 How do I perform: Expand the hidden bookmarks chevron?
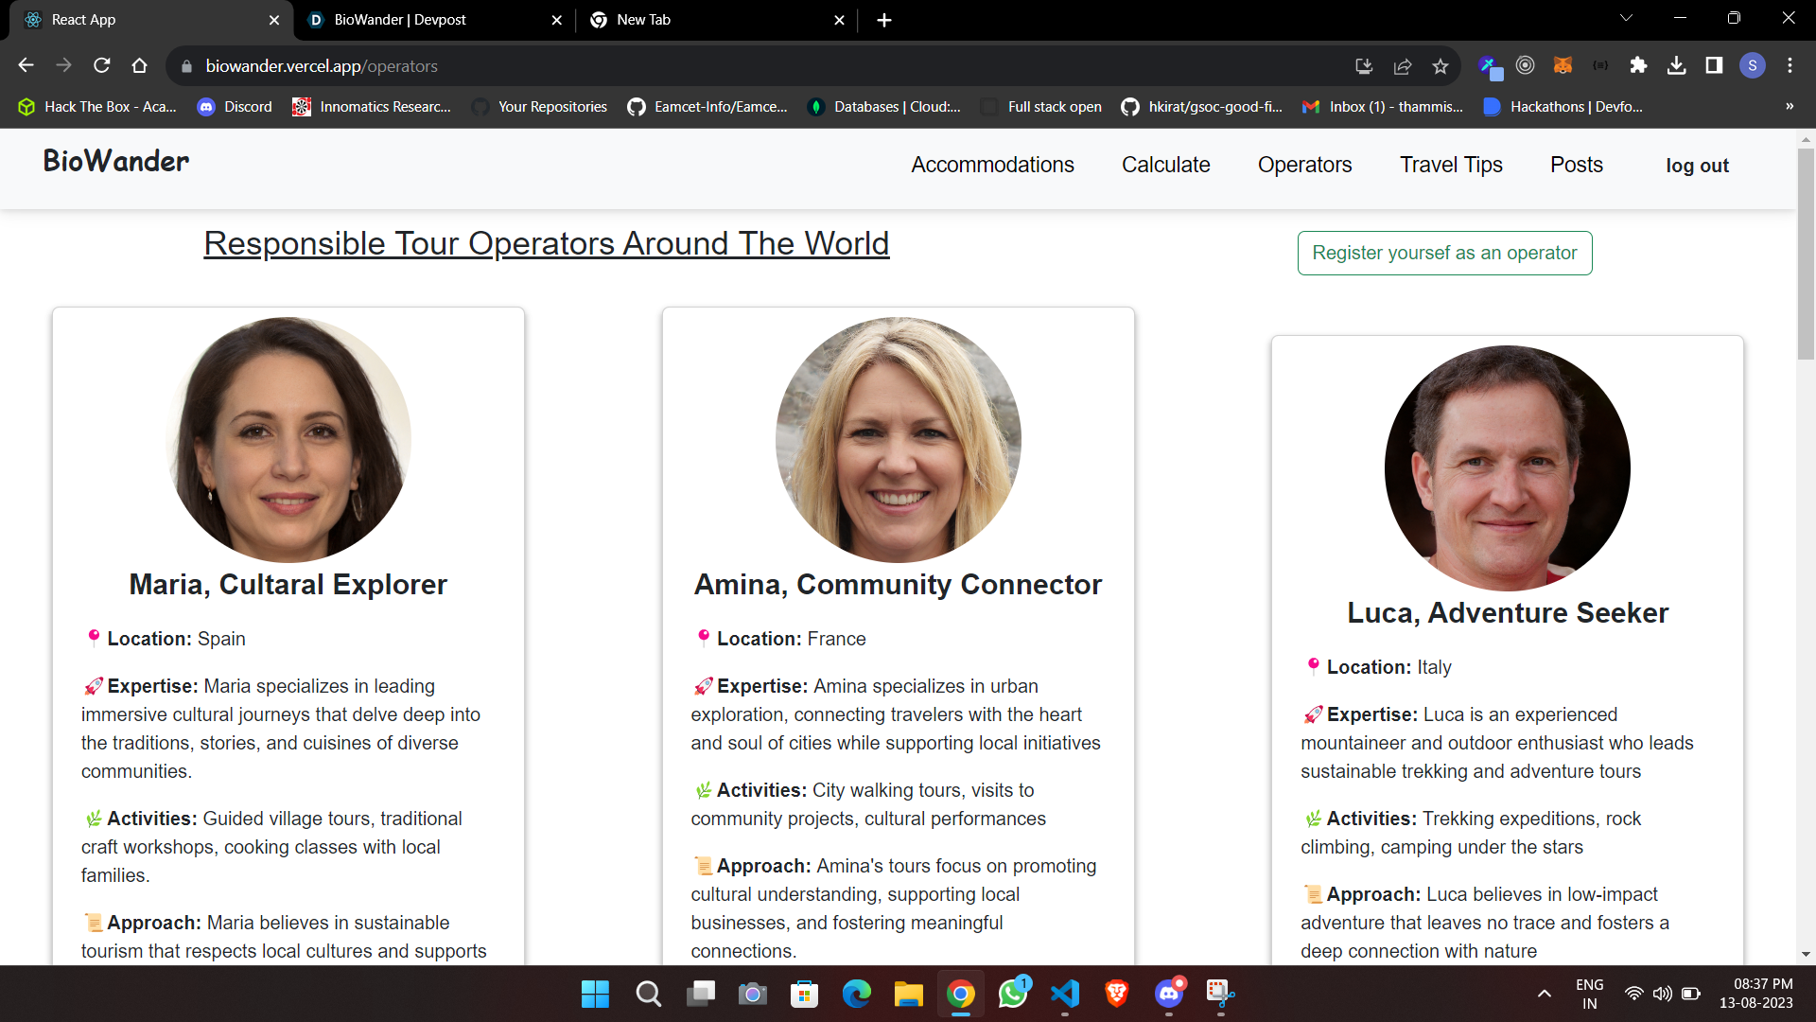[x=1789, y=107]
